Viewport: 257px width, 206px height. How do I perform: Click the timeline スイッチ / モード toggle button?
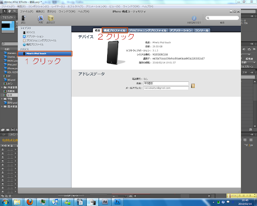71,196
